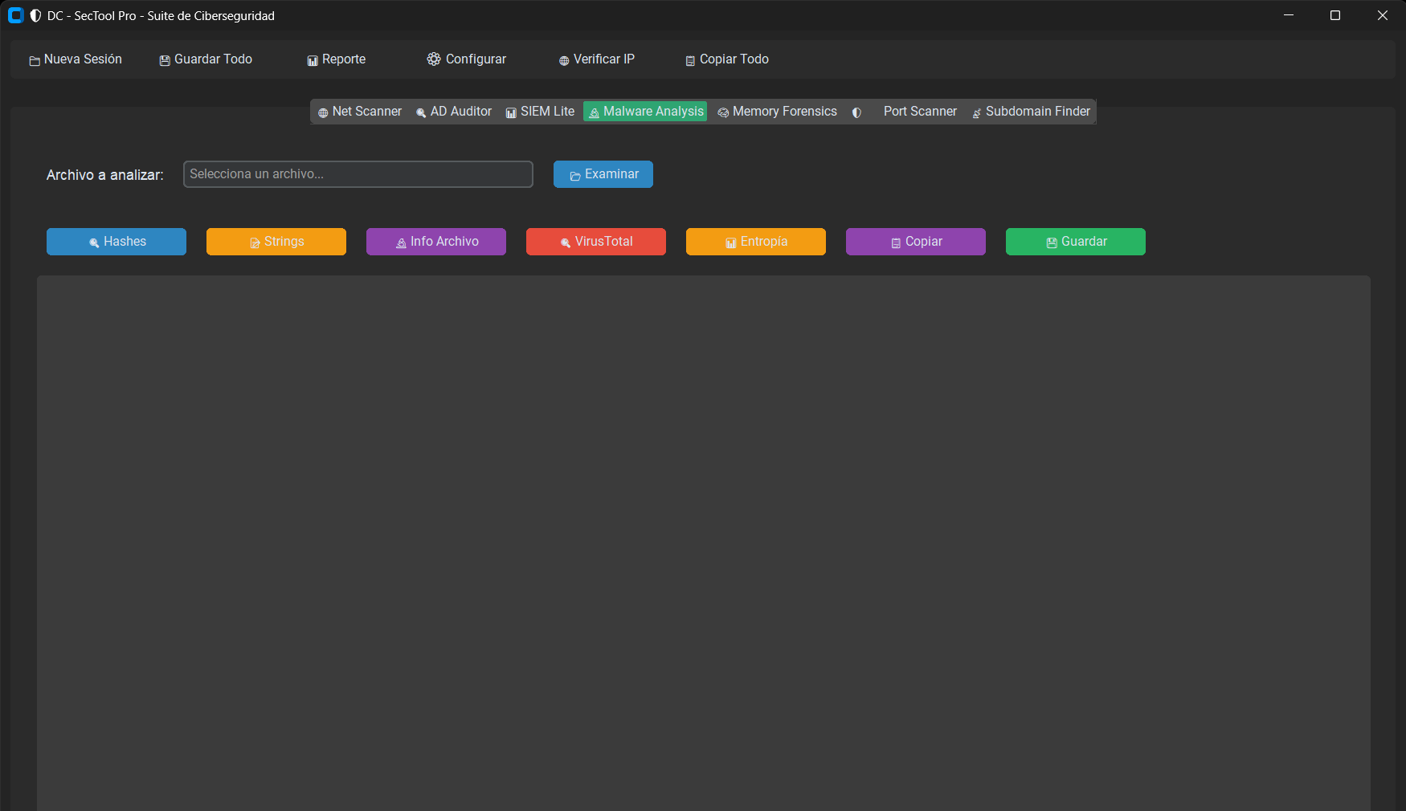The height and width of the screenshot is (811, 1406).
Task: Open the SIEM Lite tab
Action: coord(540,112)
